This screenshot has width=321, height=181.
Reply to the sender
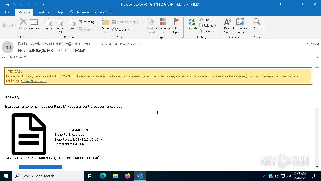(x=49, y=24)
